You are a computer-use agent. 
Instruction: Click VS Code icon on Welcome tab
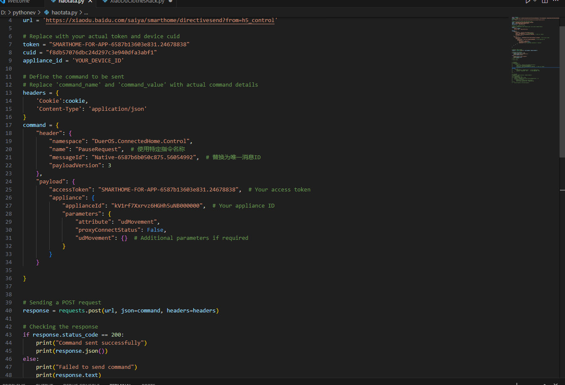tap(3, 1)
